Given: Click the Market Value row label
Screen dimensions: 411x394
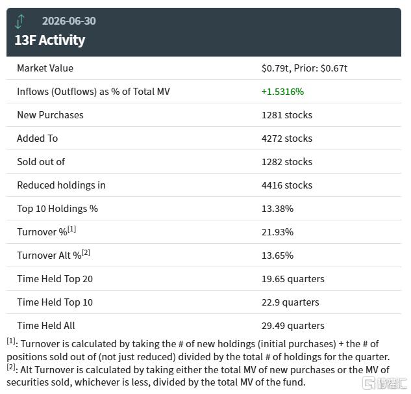Looking at the screenshot, I should coord(45,68).
